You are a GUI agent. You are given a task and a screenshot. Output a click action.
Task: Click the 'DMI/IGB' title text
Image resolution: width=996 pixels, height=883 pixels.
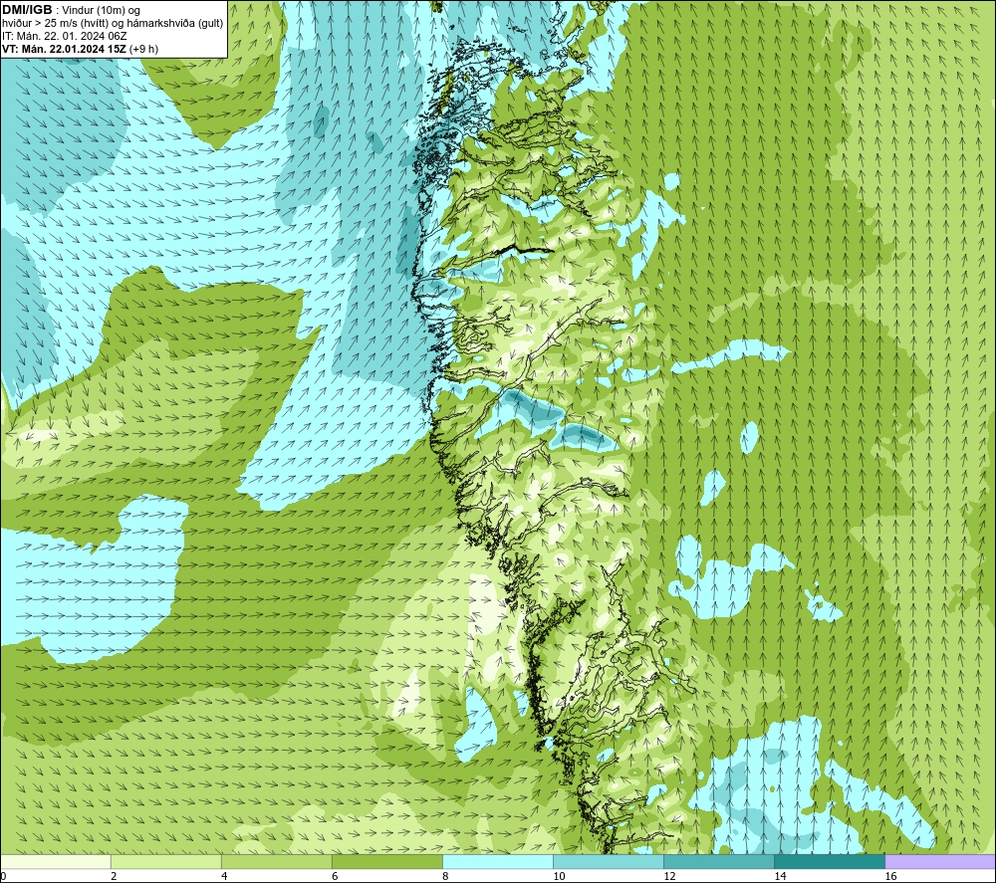pyautogui.click(x=27, y=10)
